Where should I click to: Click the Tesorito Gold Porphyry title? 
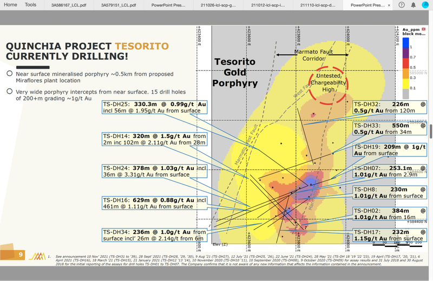(235, 73)
